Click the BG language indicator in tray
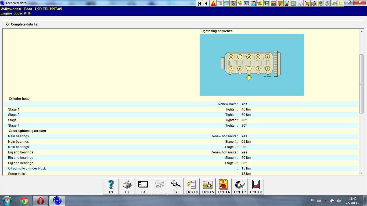Image resolution: width=367 pixels, height=206 pixels. click(x=313, y=200)
